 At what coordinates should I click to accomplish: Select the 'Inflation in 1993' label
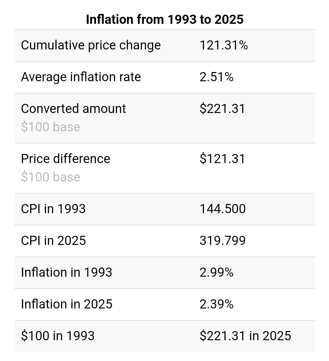tap(66, 272)
